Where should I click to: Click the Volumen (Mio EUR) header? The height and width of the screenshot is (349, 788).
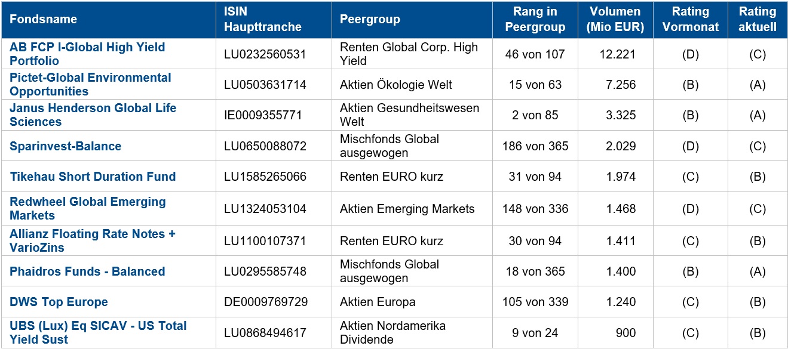coord(615,19)
